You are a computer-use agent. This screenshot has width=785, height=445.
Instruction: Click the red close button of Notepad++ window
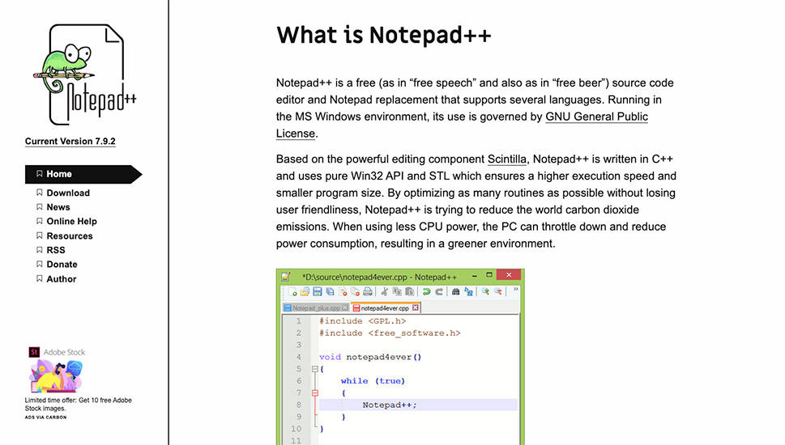(x=509, y=275)
